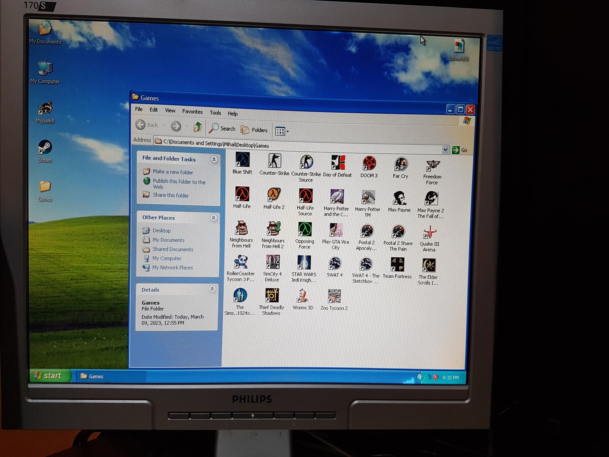The width and height of the screenshot is (609, 457).
Task: Collapse the Details panel
Action: coord(212,289)
